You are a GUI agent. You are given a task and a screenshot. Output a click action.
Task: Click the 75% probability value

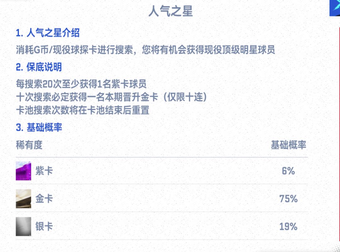pos(288,199)
